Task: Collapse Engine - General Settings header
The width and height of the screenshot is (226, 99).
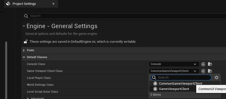Action: click(24, 26)
